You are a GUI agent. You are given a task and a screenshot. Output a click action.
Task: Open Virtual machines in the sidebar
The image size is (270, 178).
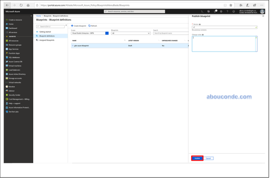[x=16, y=66]
